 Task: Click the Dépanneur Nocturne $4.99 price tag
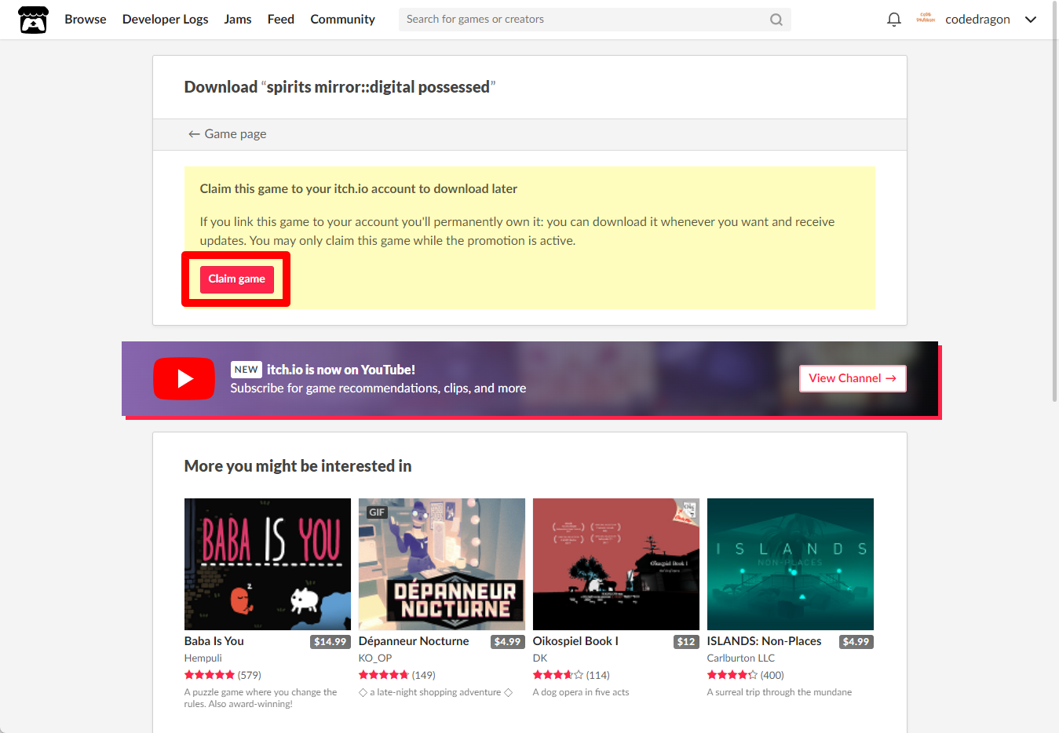[508, 642]
